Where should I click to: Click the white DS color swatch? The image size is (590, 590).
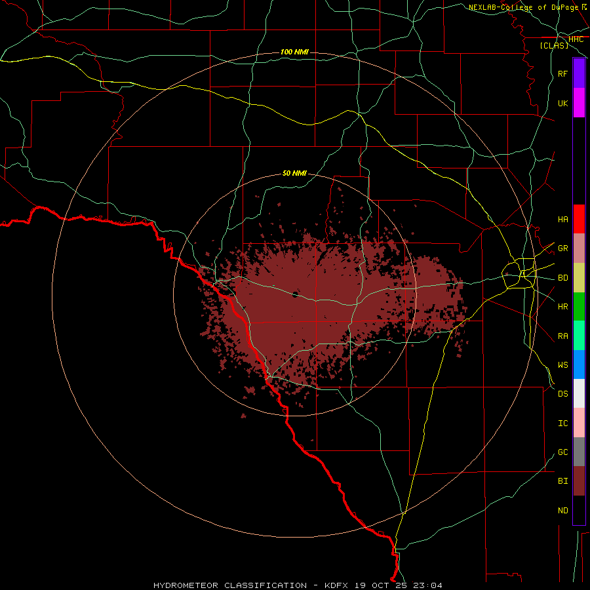coord(579,393)
